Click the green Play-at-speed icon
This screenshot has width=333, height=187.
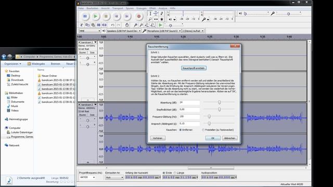[160, 25]
